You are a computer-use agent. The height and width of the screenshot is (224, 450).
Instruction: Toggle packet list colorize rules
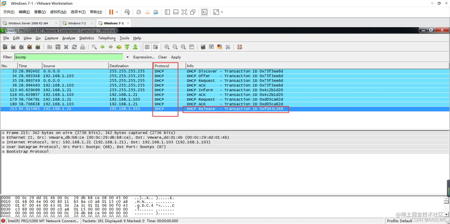(x=147, y=47)
